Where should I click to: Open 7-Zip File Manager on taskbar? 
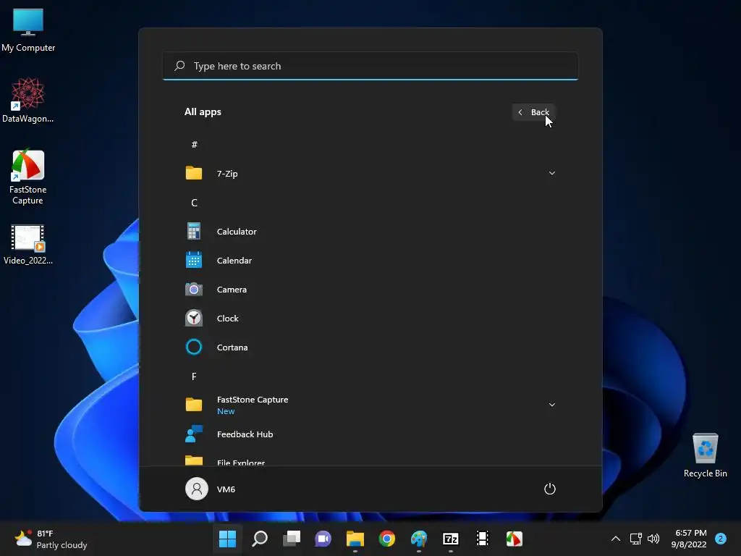tap(451, 539)
